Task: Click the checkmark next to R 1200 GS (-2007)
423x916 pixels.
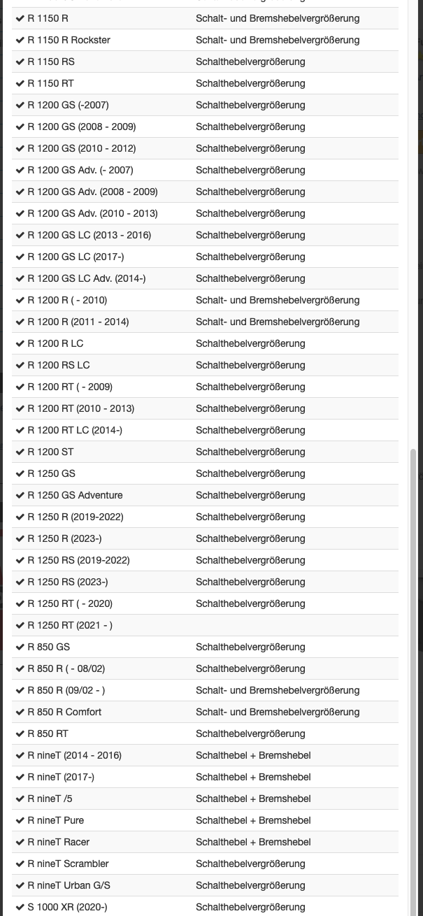Action: pyautogui.click(x=20, y=105)
